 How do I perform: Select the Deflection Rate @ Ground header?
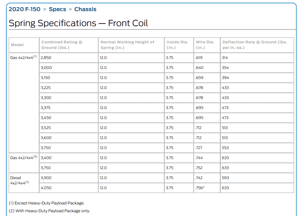click(257, 45)
